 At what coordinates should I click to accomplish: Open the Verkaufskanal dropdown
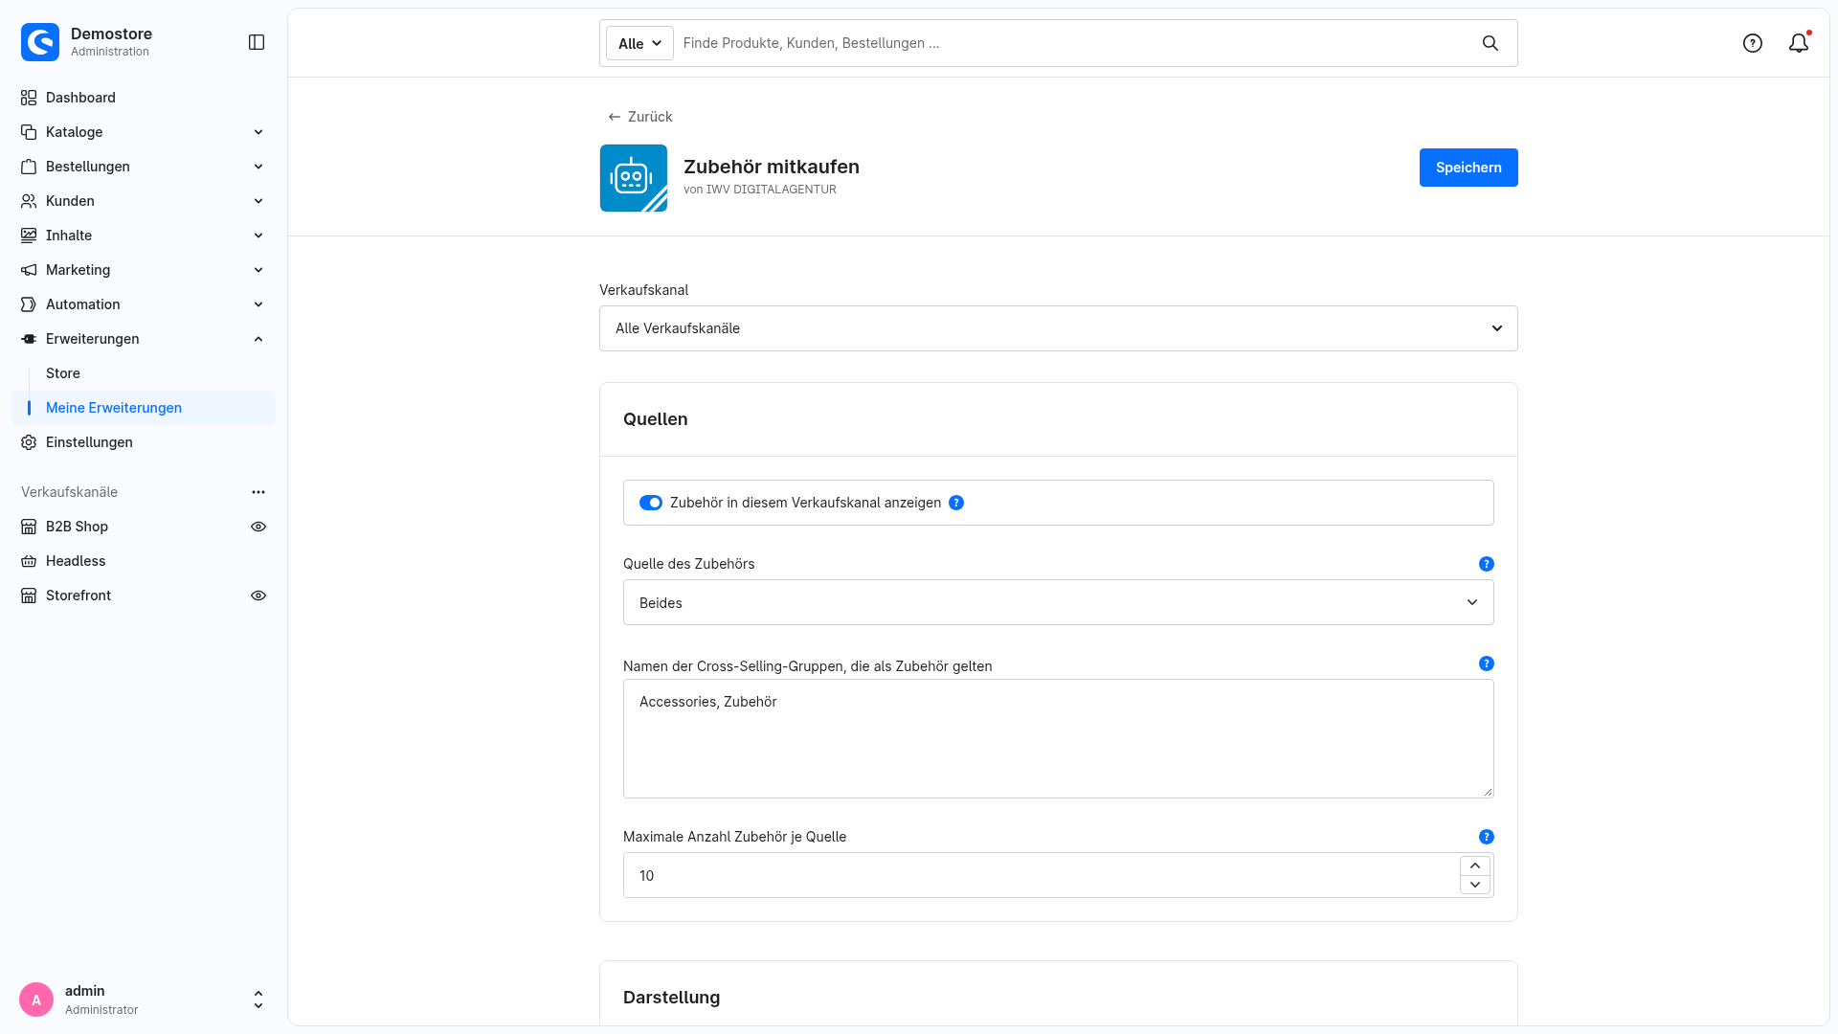1059,328
